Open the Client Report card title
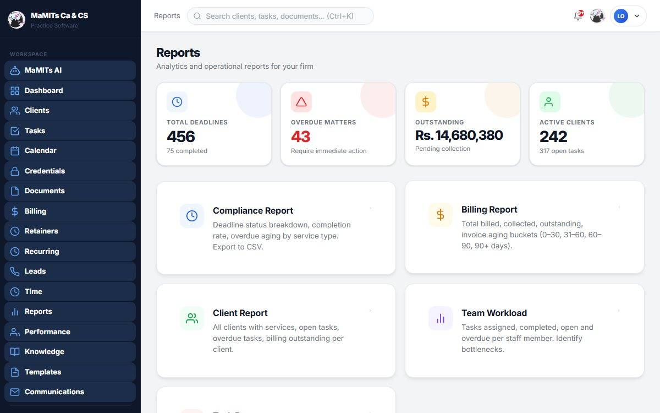The image size is (660, 413). click(x=240, y=313)
